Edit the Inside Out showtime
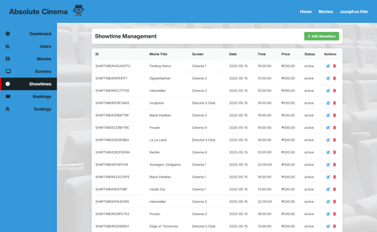Image resolution: width=377 pixels, height=232 pixels. tap(328, 189)
